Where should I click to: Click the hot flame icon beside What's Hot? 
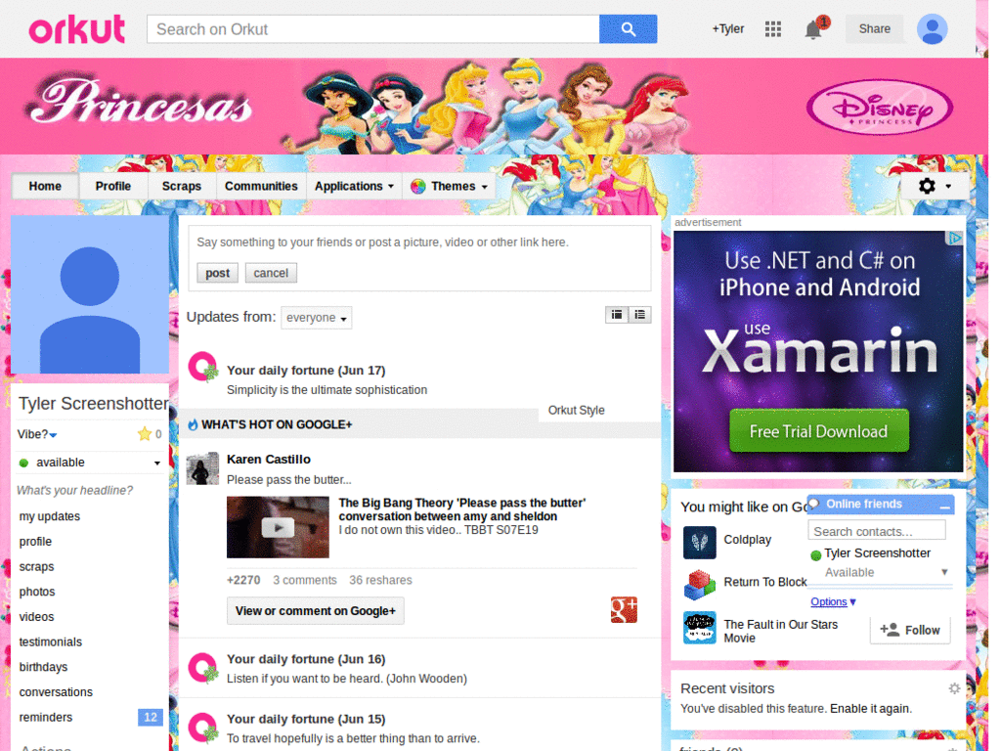click(193, 424)
